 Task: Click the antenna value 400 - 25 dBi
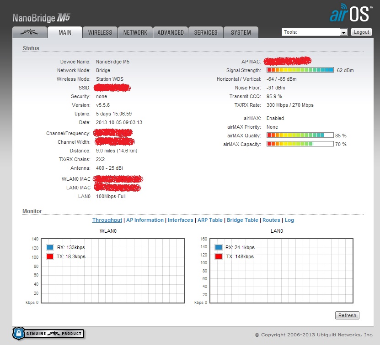(x=109, y=168)
